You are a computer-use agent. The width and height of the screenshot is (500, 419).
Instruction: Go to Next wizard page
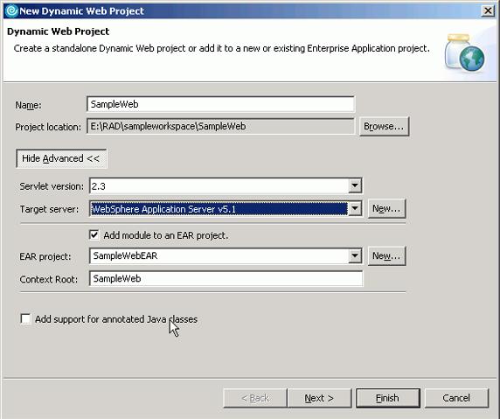coord(319,398)
